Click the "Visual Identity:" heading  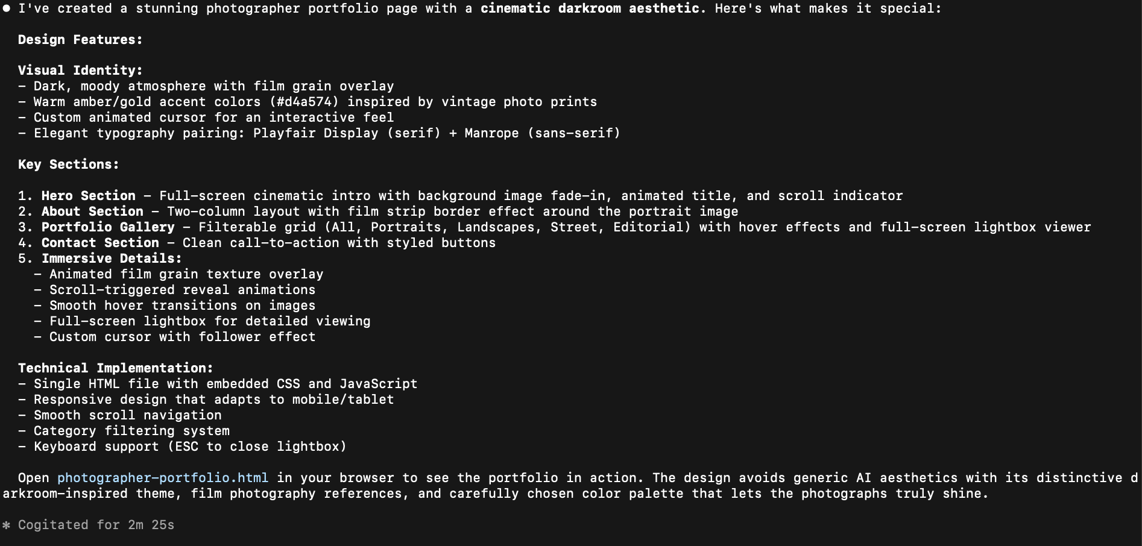point(80,71)
